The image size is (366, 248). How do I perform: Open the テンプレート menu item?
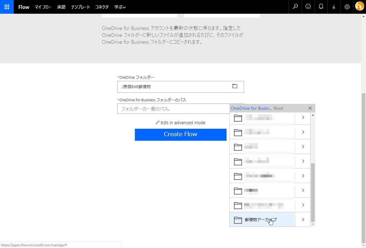click(80, 7)
